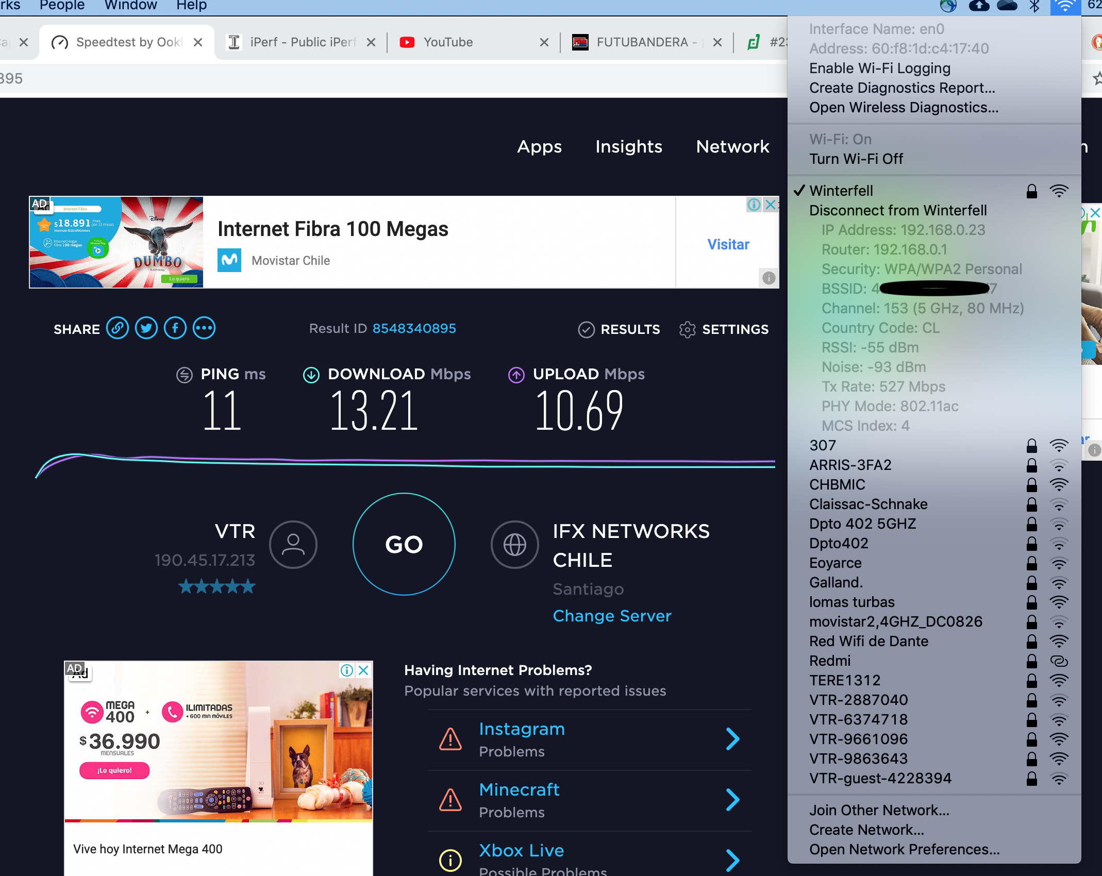Viewport: 1102px width, 876px height.
Task: Open Result ID 8548340895 link
Action: coord(414,328)
